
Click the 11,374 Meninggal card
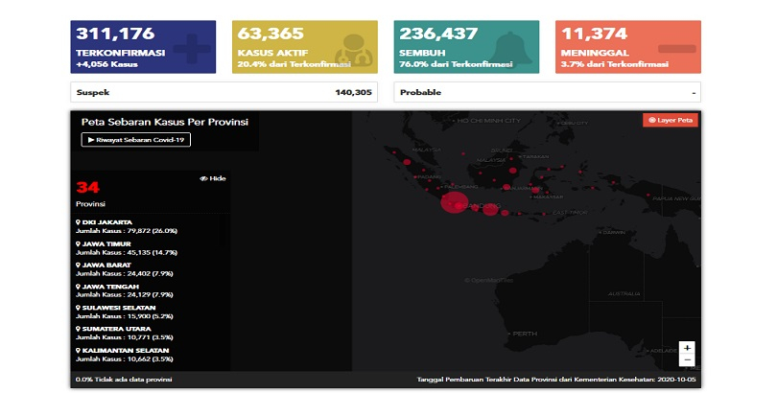click(x=628, y=47)
